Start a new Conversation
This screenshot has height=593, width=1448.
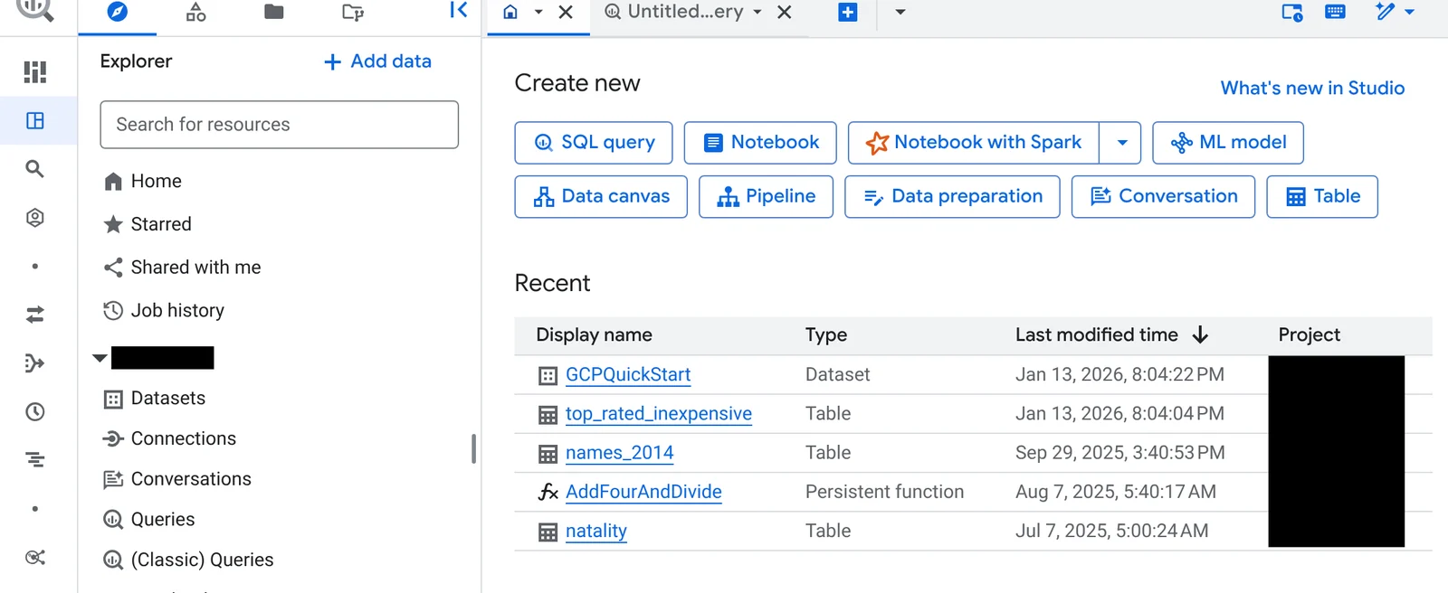click(1163, 197)
